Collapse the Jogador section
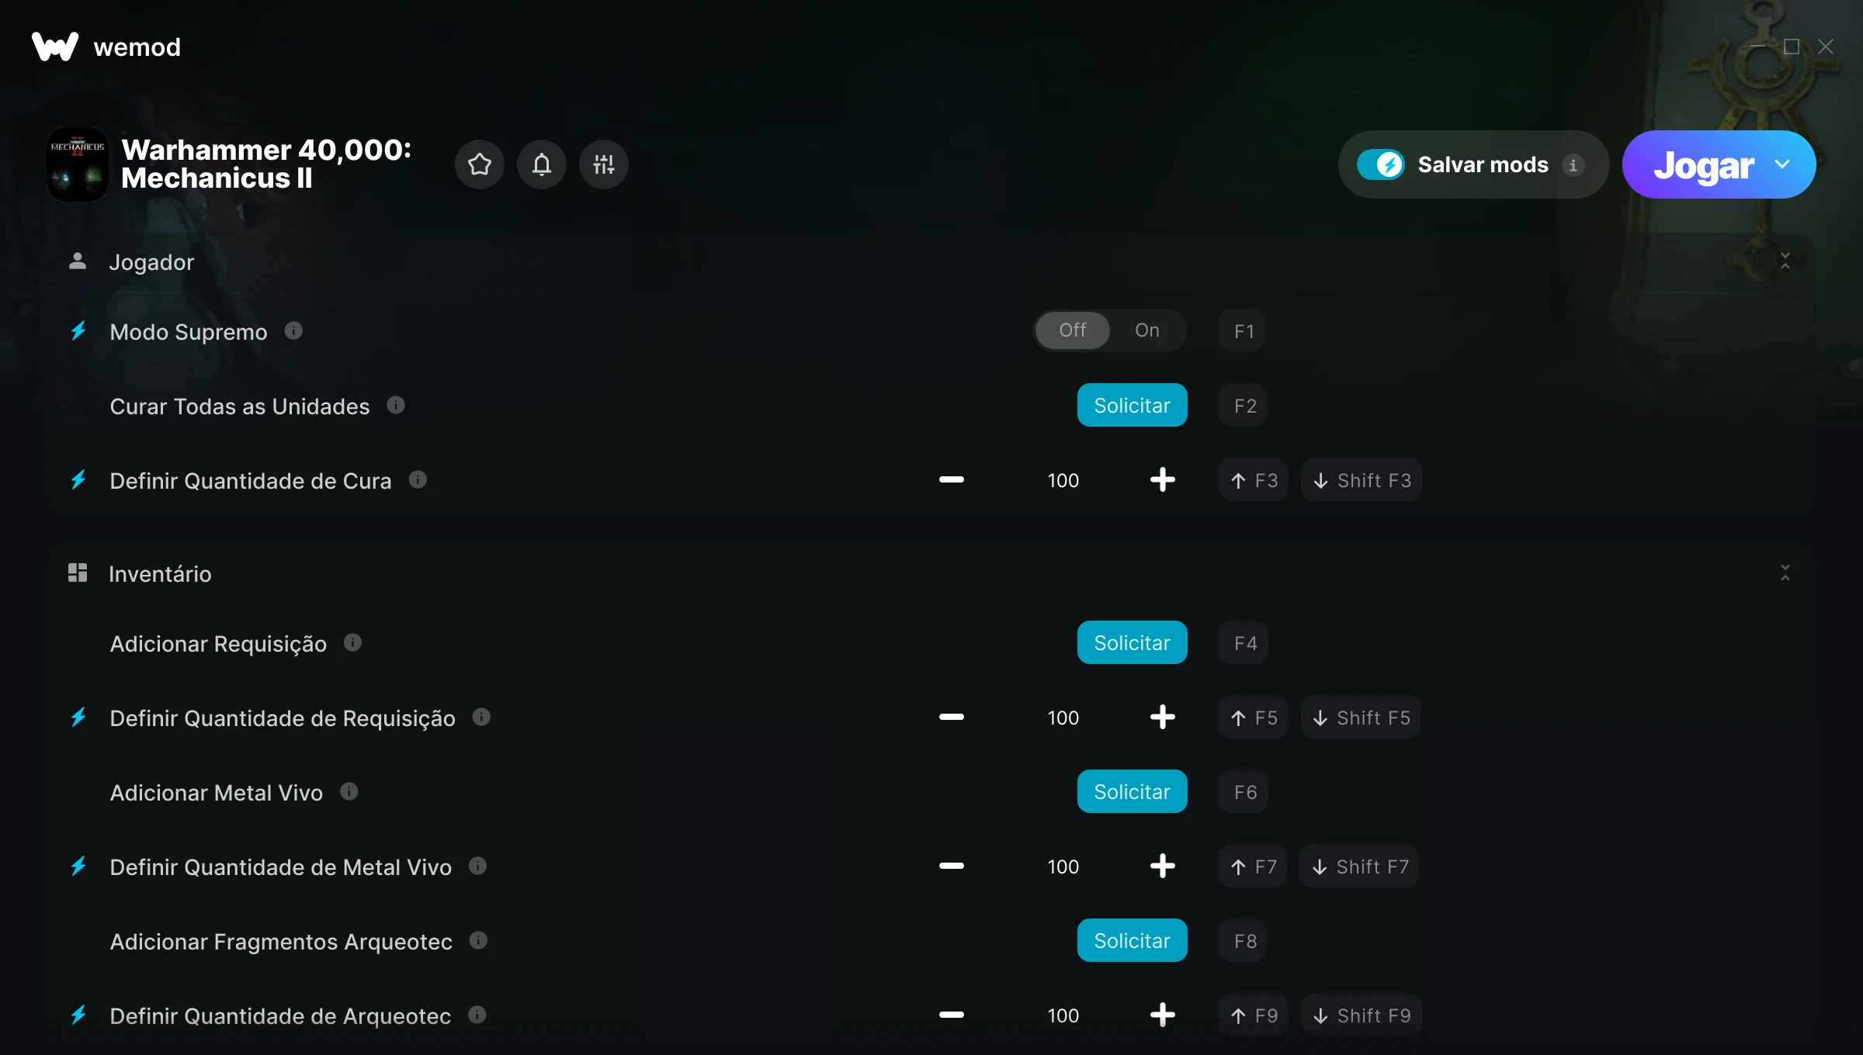This screenshot has height=1055, width=1863. 1785,261
